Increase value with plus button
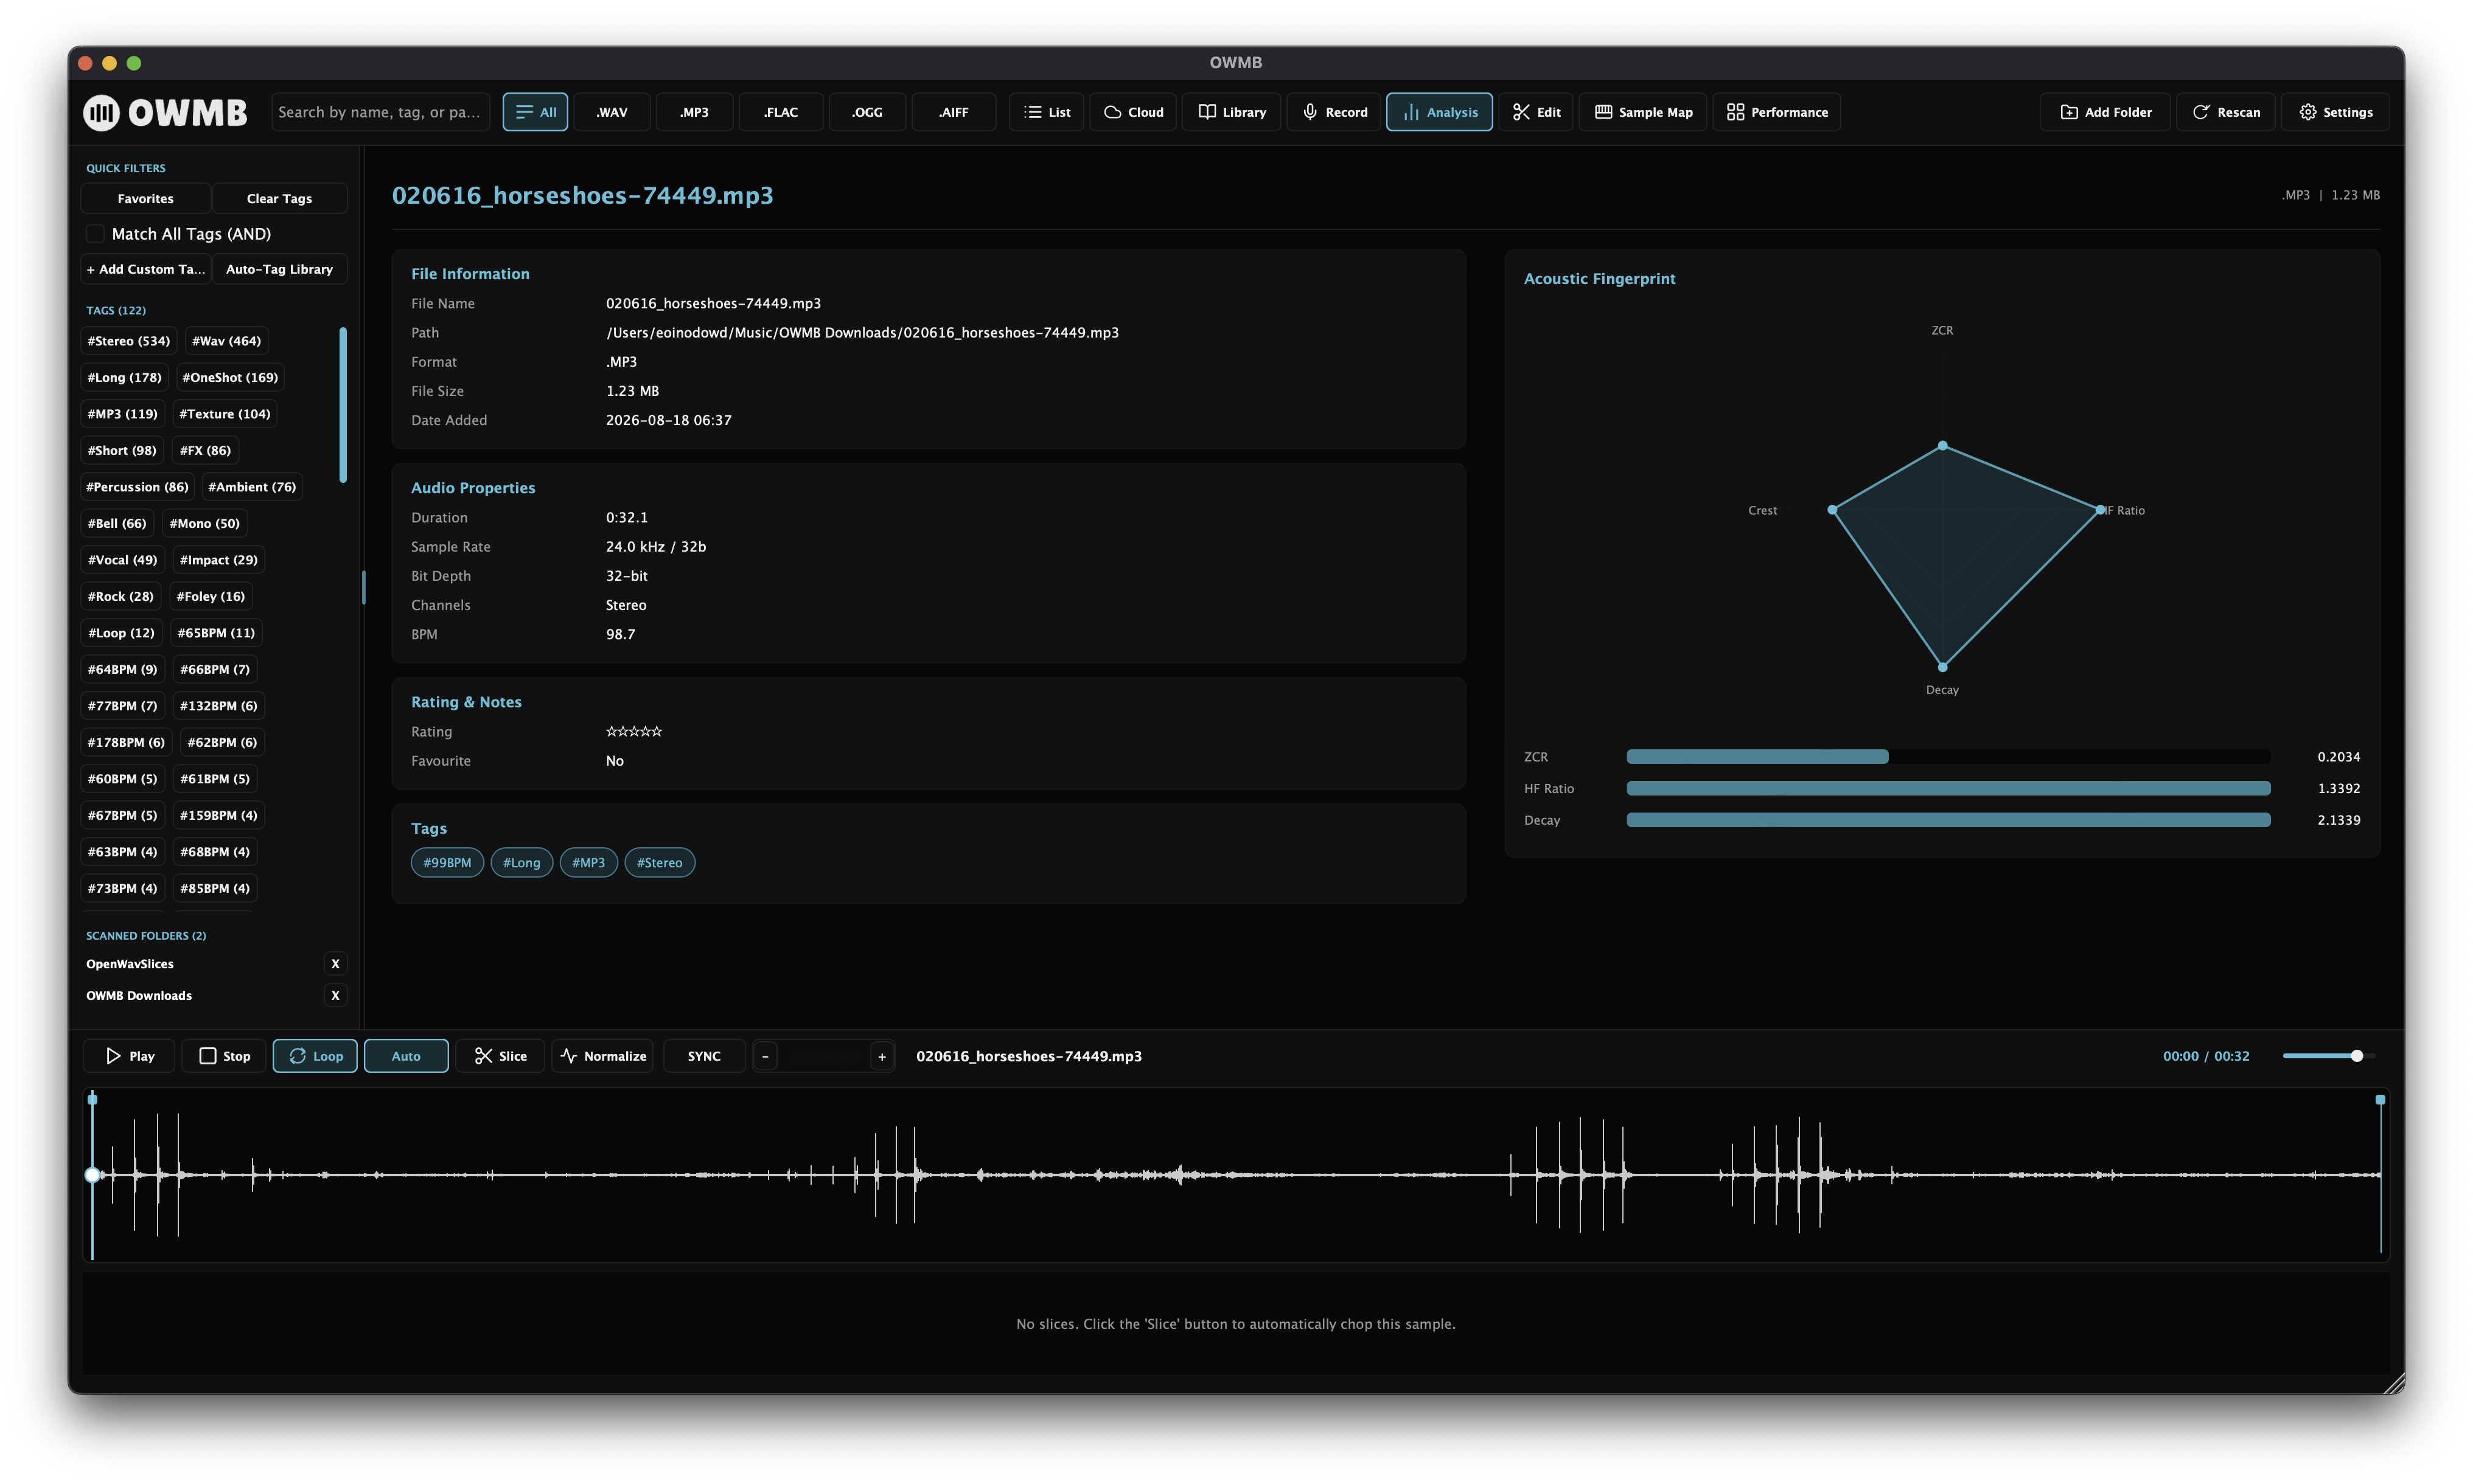The height and width of the screenshot is (1484, 2473). click(881, 1056)
